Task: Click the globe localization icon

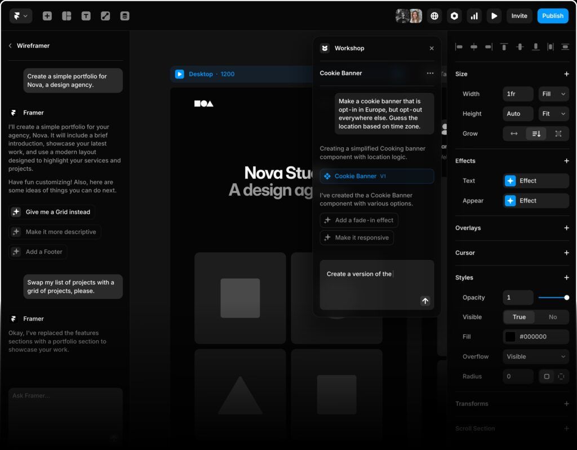Action: 434,16
